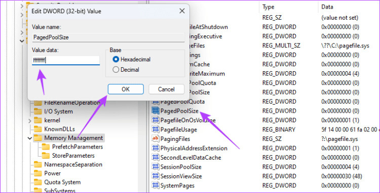
Task: Select the SessionPoolSize value icon
Action: pos(155,167)
